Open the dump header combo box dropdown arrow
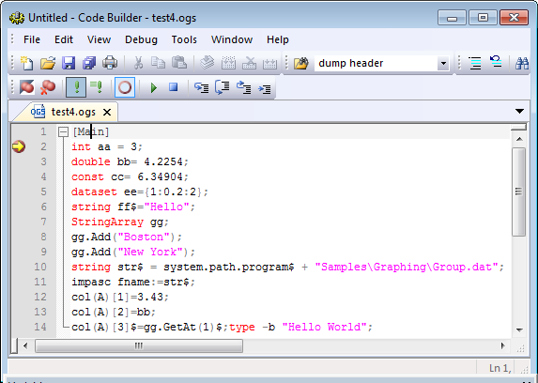This screenshot has width=538, height=383. [x=443, y=64]
